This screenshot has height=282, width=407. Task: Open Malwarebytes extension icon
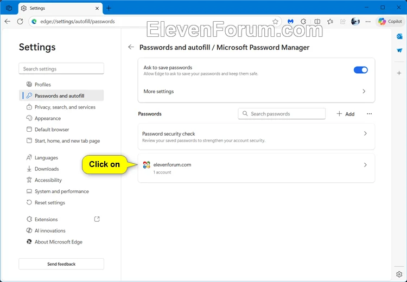(x=290, y=22)
